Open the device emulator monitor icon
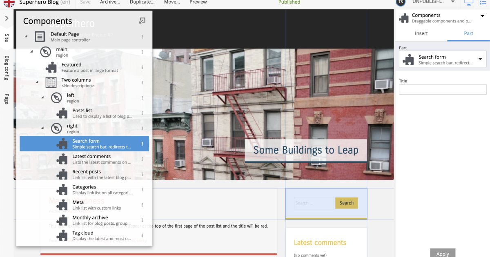This screenshot has height=257, width=490. click(x=469, y=3)
